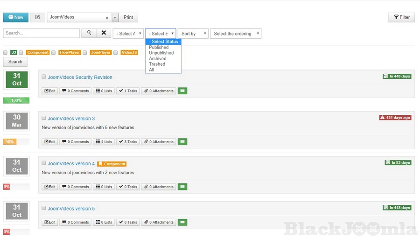The width and height of the screenshot is (420, 238).
Task: Tick the J3 label checkbox
Action: pos(6,53)
